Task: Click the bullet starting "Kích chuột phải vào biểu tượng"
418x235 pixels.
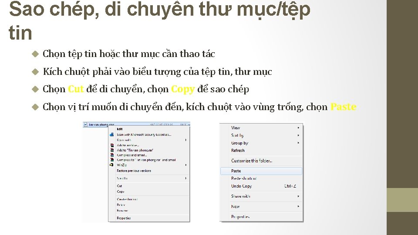Action: click(x=157, y=72)
